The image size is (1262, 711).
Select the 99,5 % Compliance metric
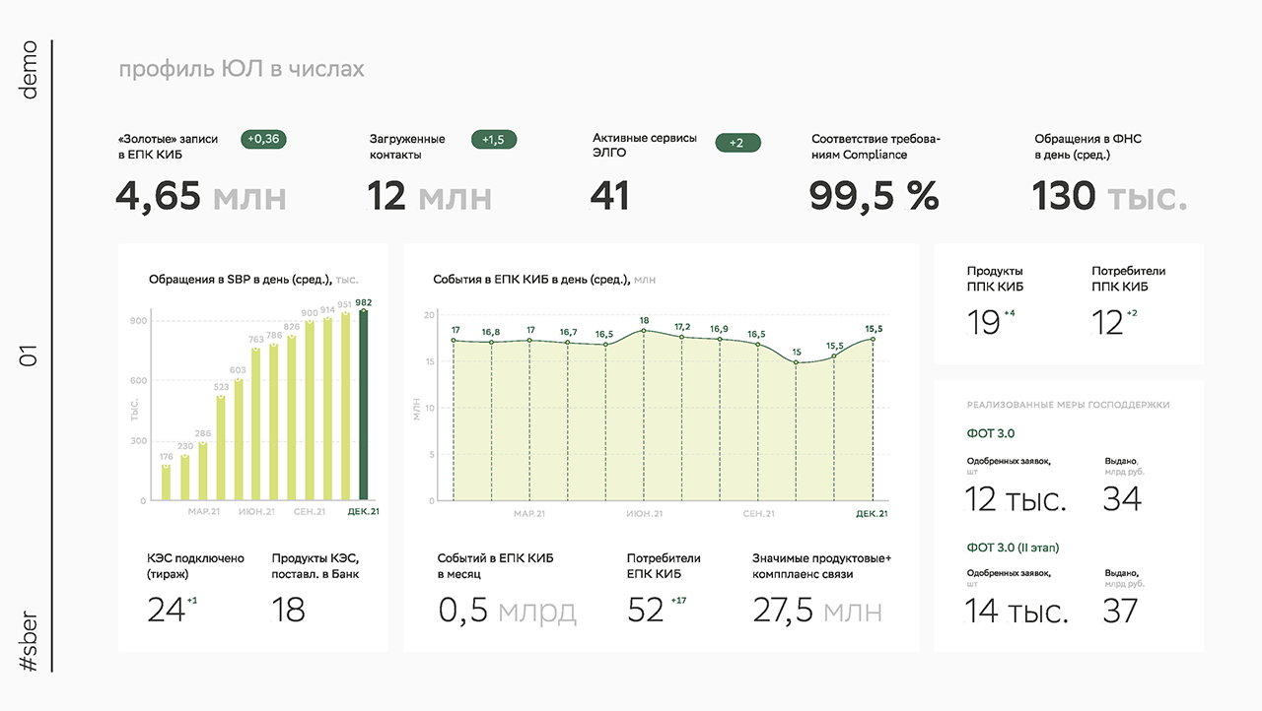[x=875, y=196]
